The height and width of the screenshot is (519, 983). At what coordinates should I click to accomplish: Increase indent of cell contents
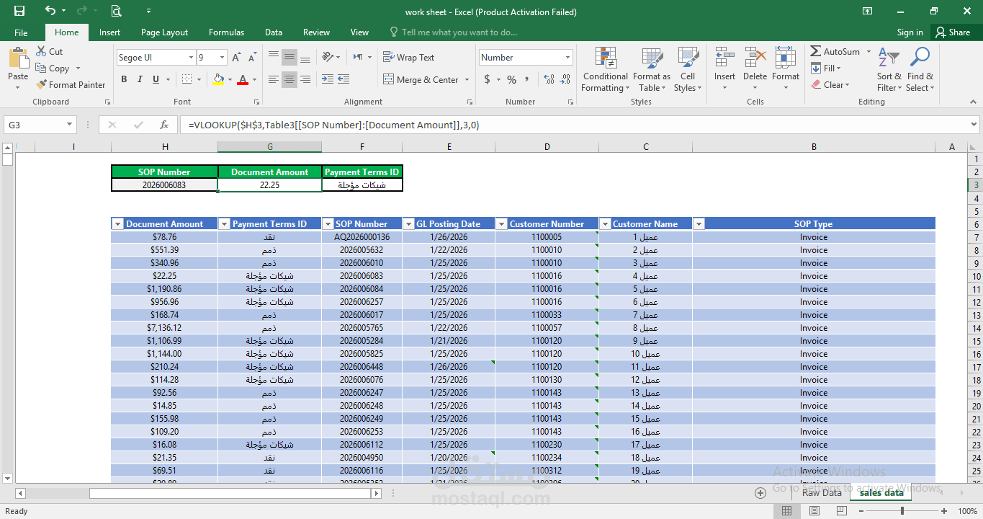pyautogui.click(x=344, y=79)
